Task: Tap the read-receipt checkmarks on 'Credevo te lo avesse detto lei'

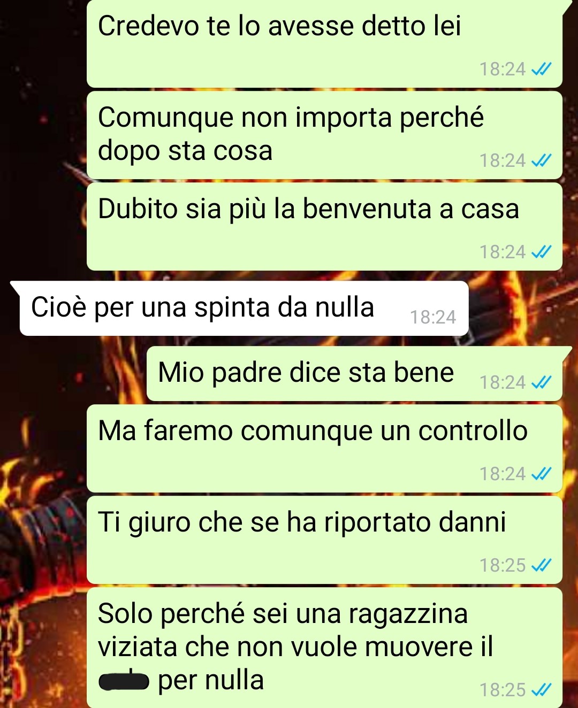Action: [x=541, y=69]
